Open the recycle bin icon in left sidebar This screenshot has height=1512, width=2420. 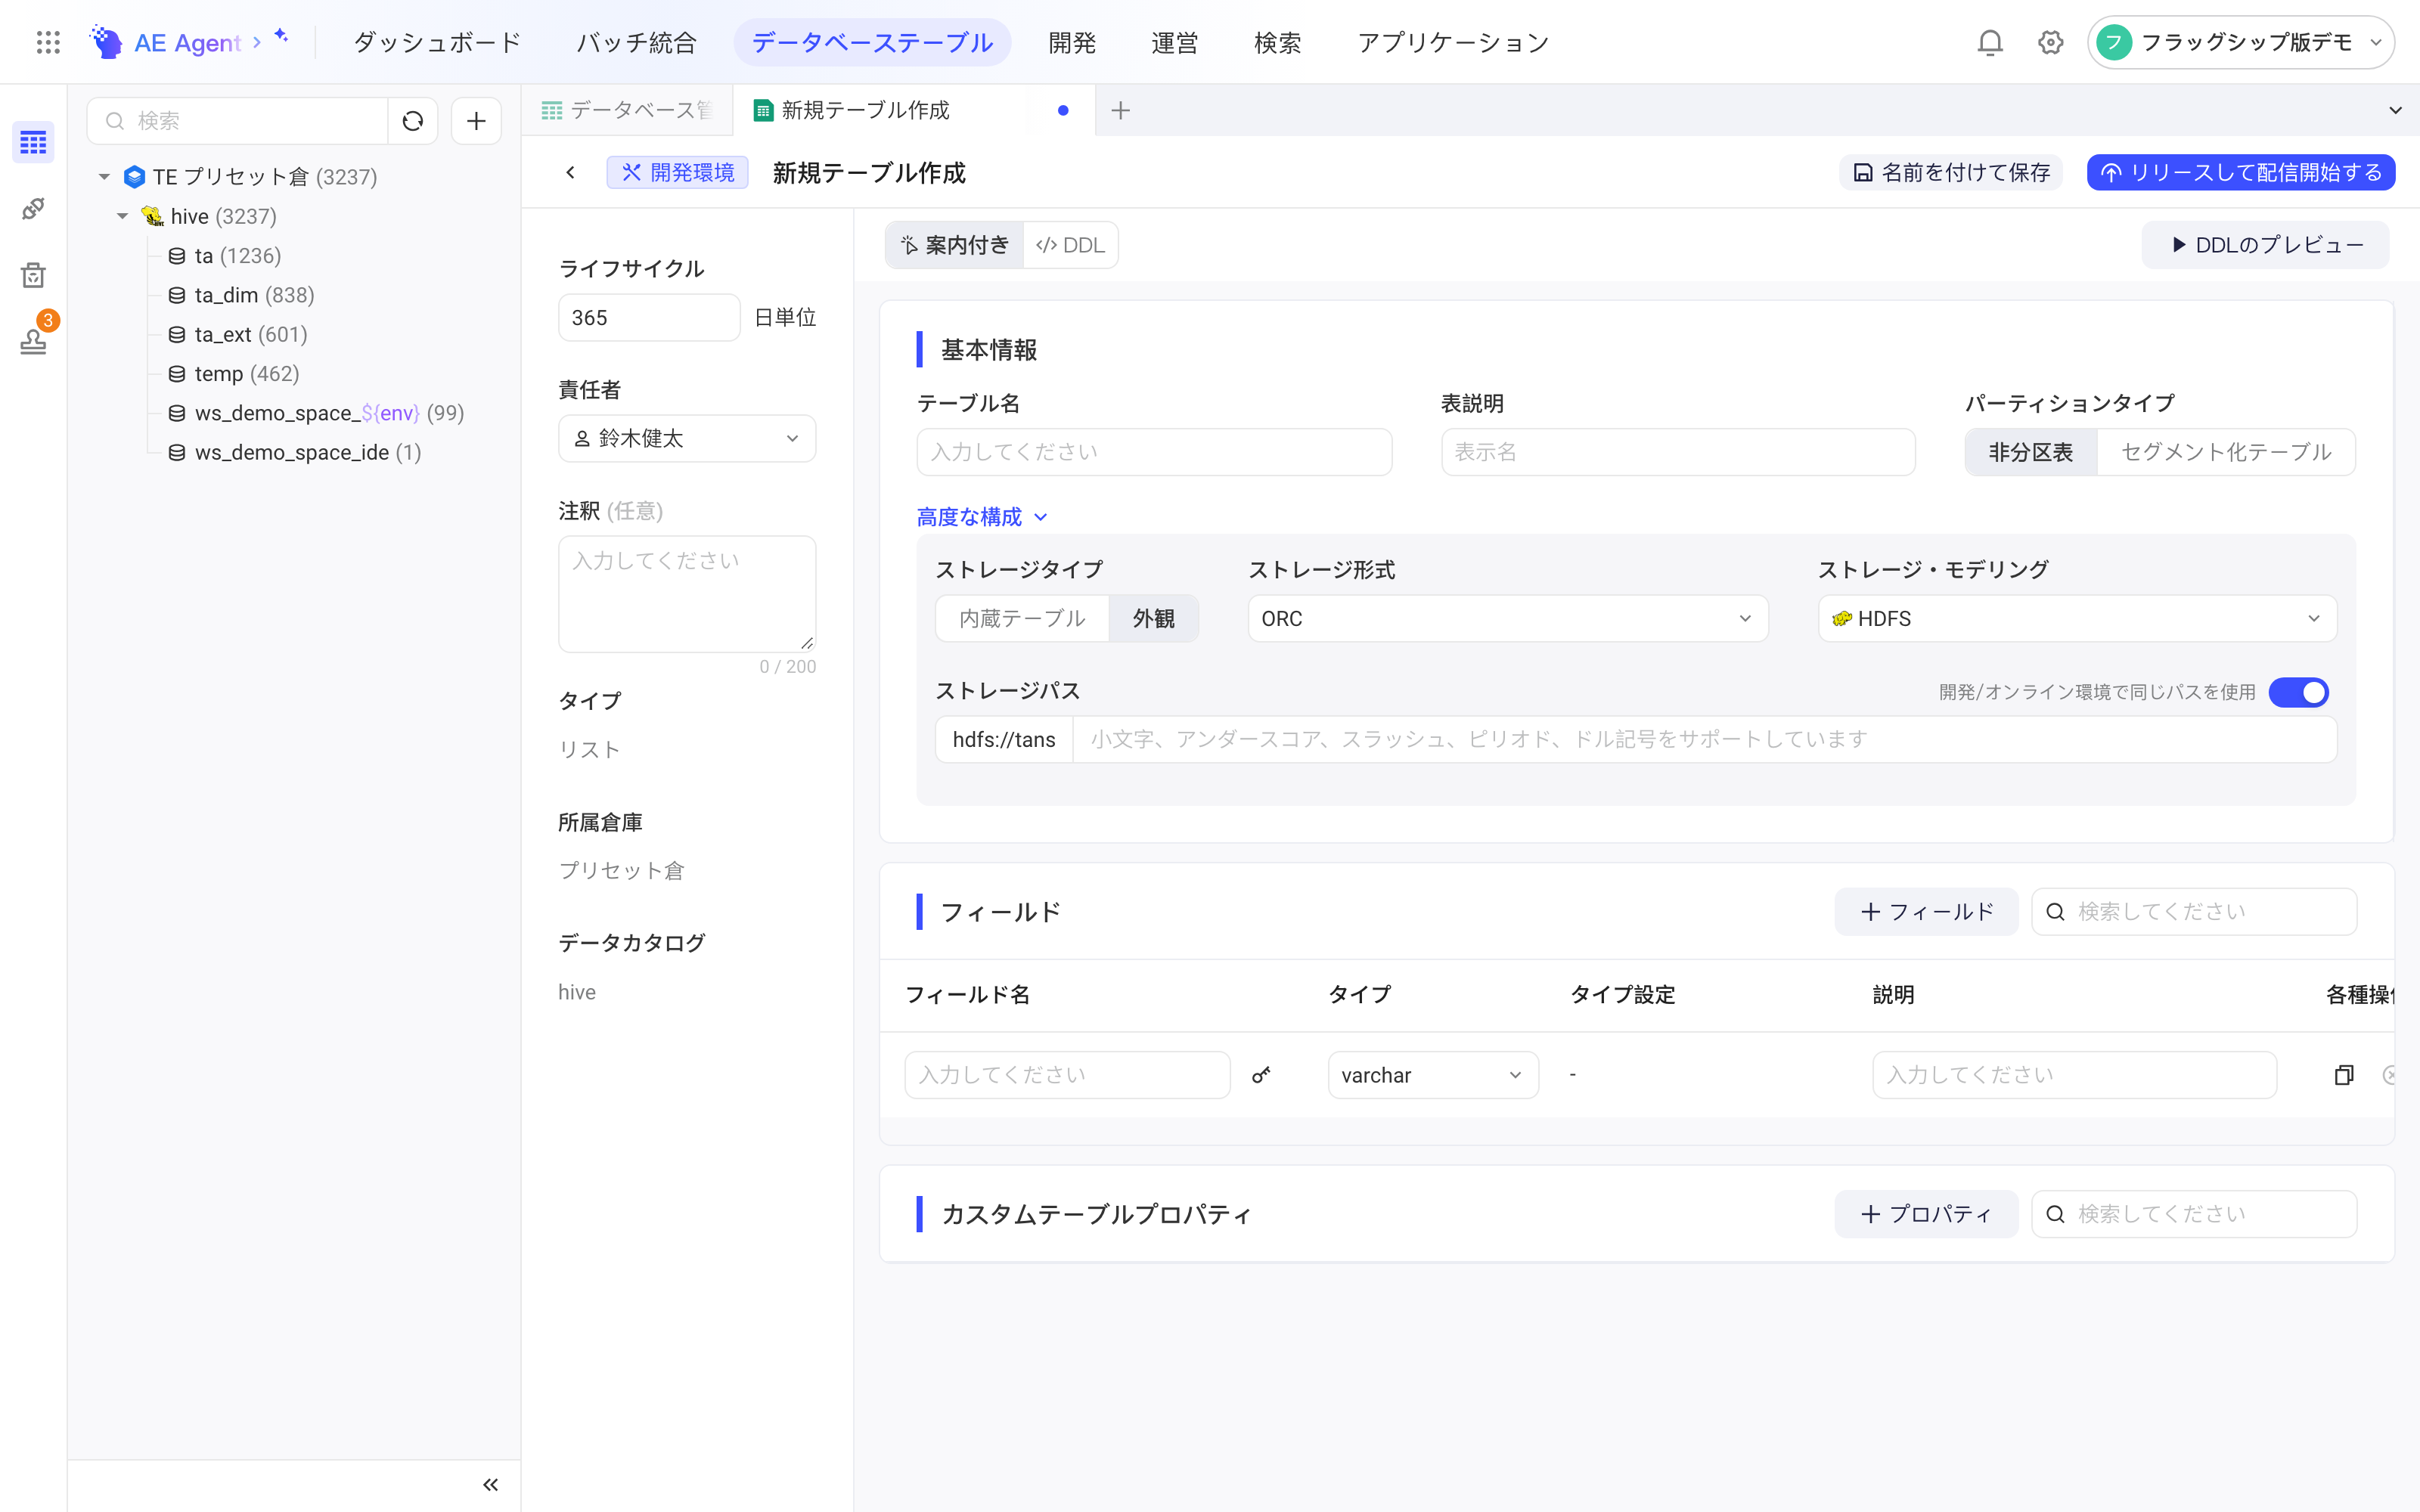(x=33, y=275)
